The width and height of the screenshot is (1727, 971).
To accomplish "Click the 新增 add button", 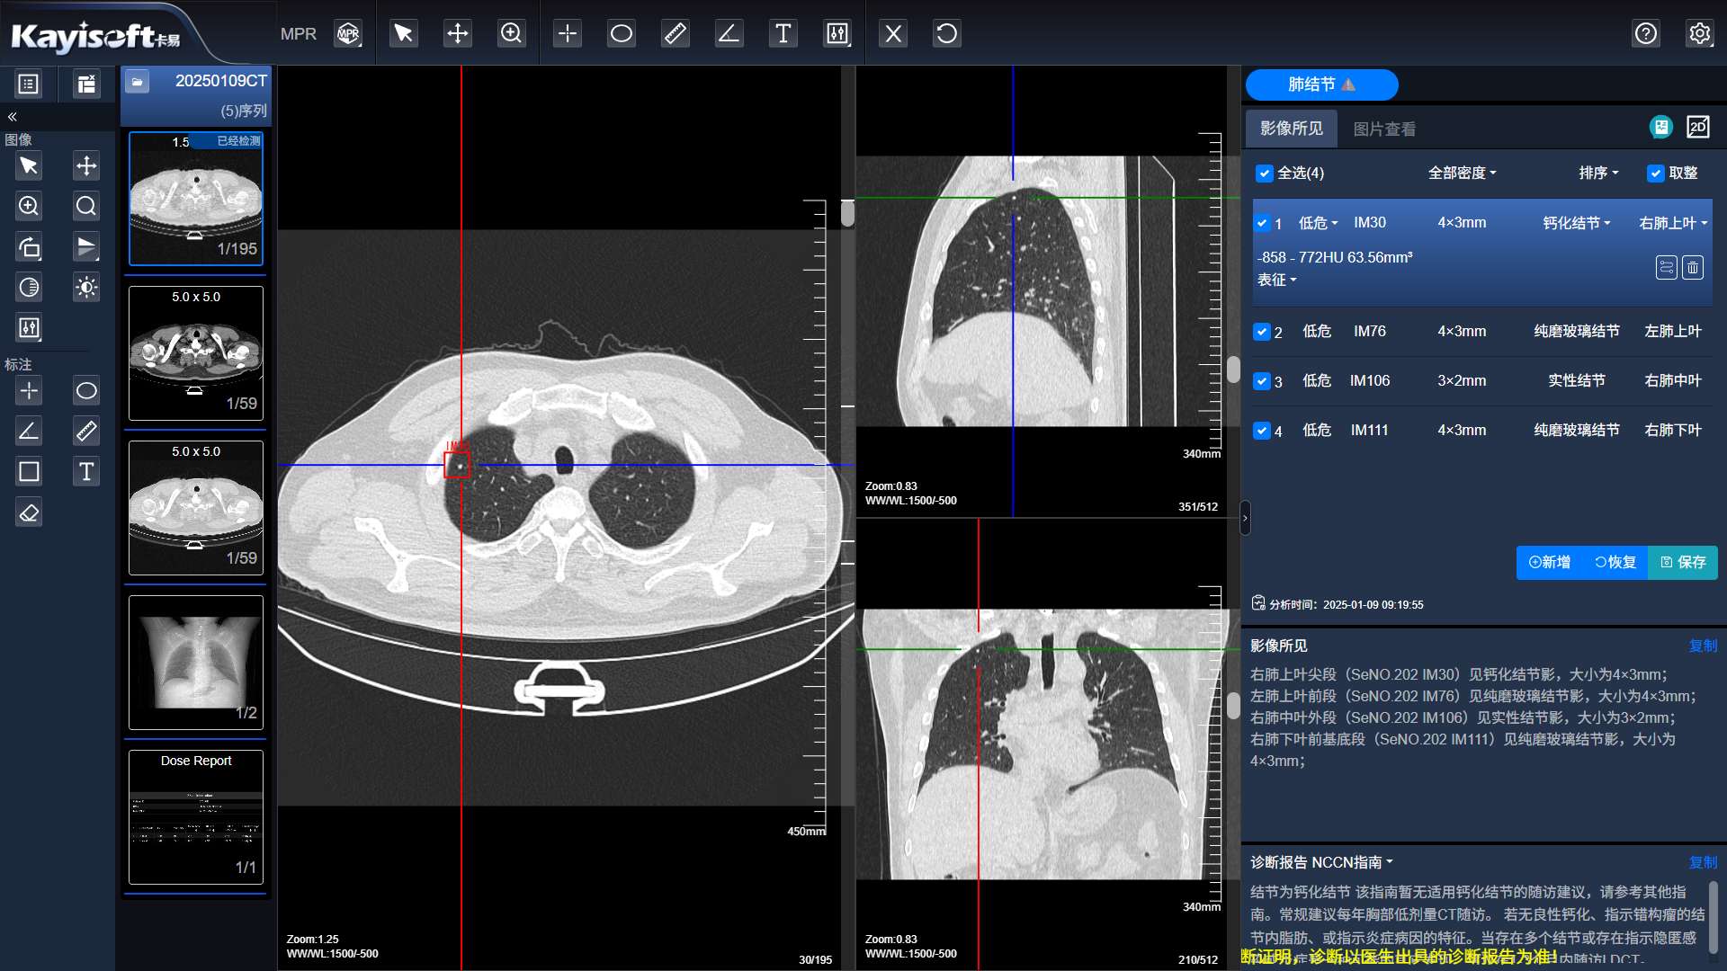I will (1550, 562).
